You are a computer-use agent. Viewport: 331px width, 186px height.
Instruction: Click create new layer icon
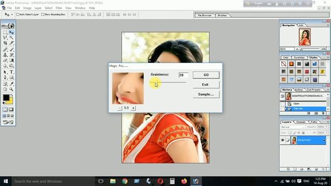(x=316, y=169)
